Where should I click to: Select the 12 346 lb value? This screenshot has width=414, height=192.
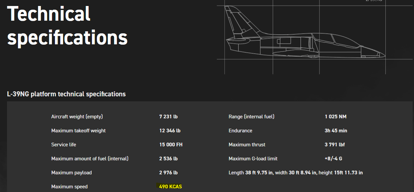[170, 131]
